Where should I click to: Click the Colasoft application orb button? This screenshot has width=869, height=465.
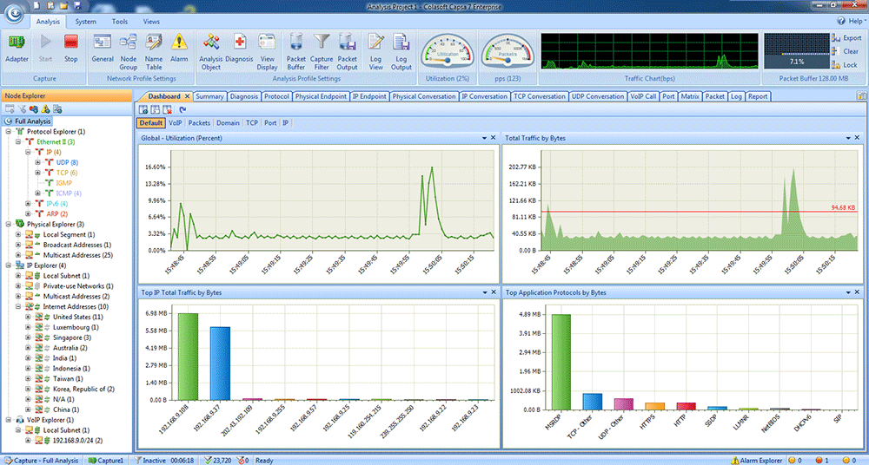[x=14, y=12]
